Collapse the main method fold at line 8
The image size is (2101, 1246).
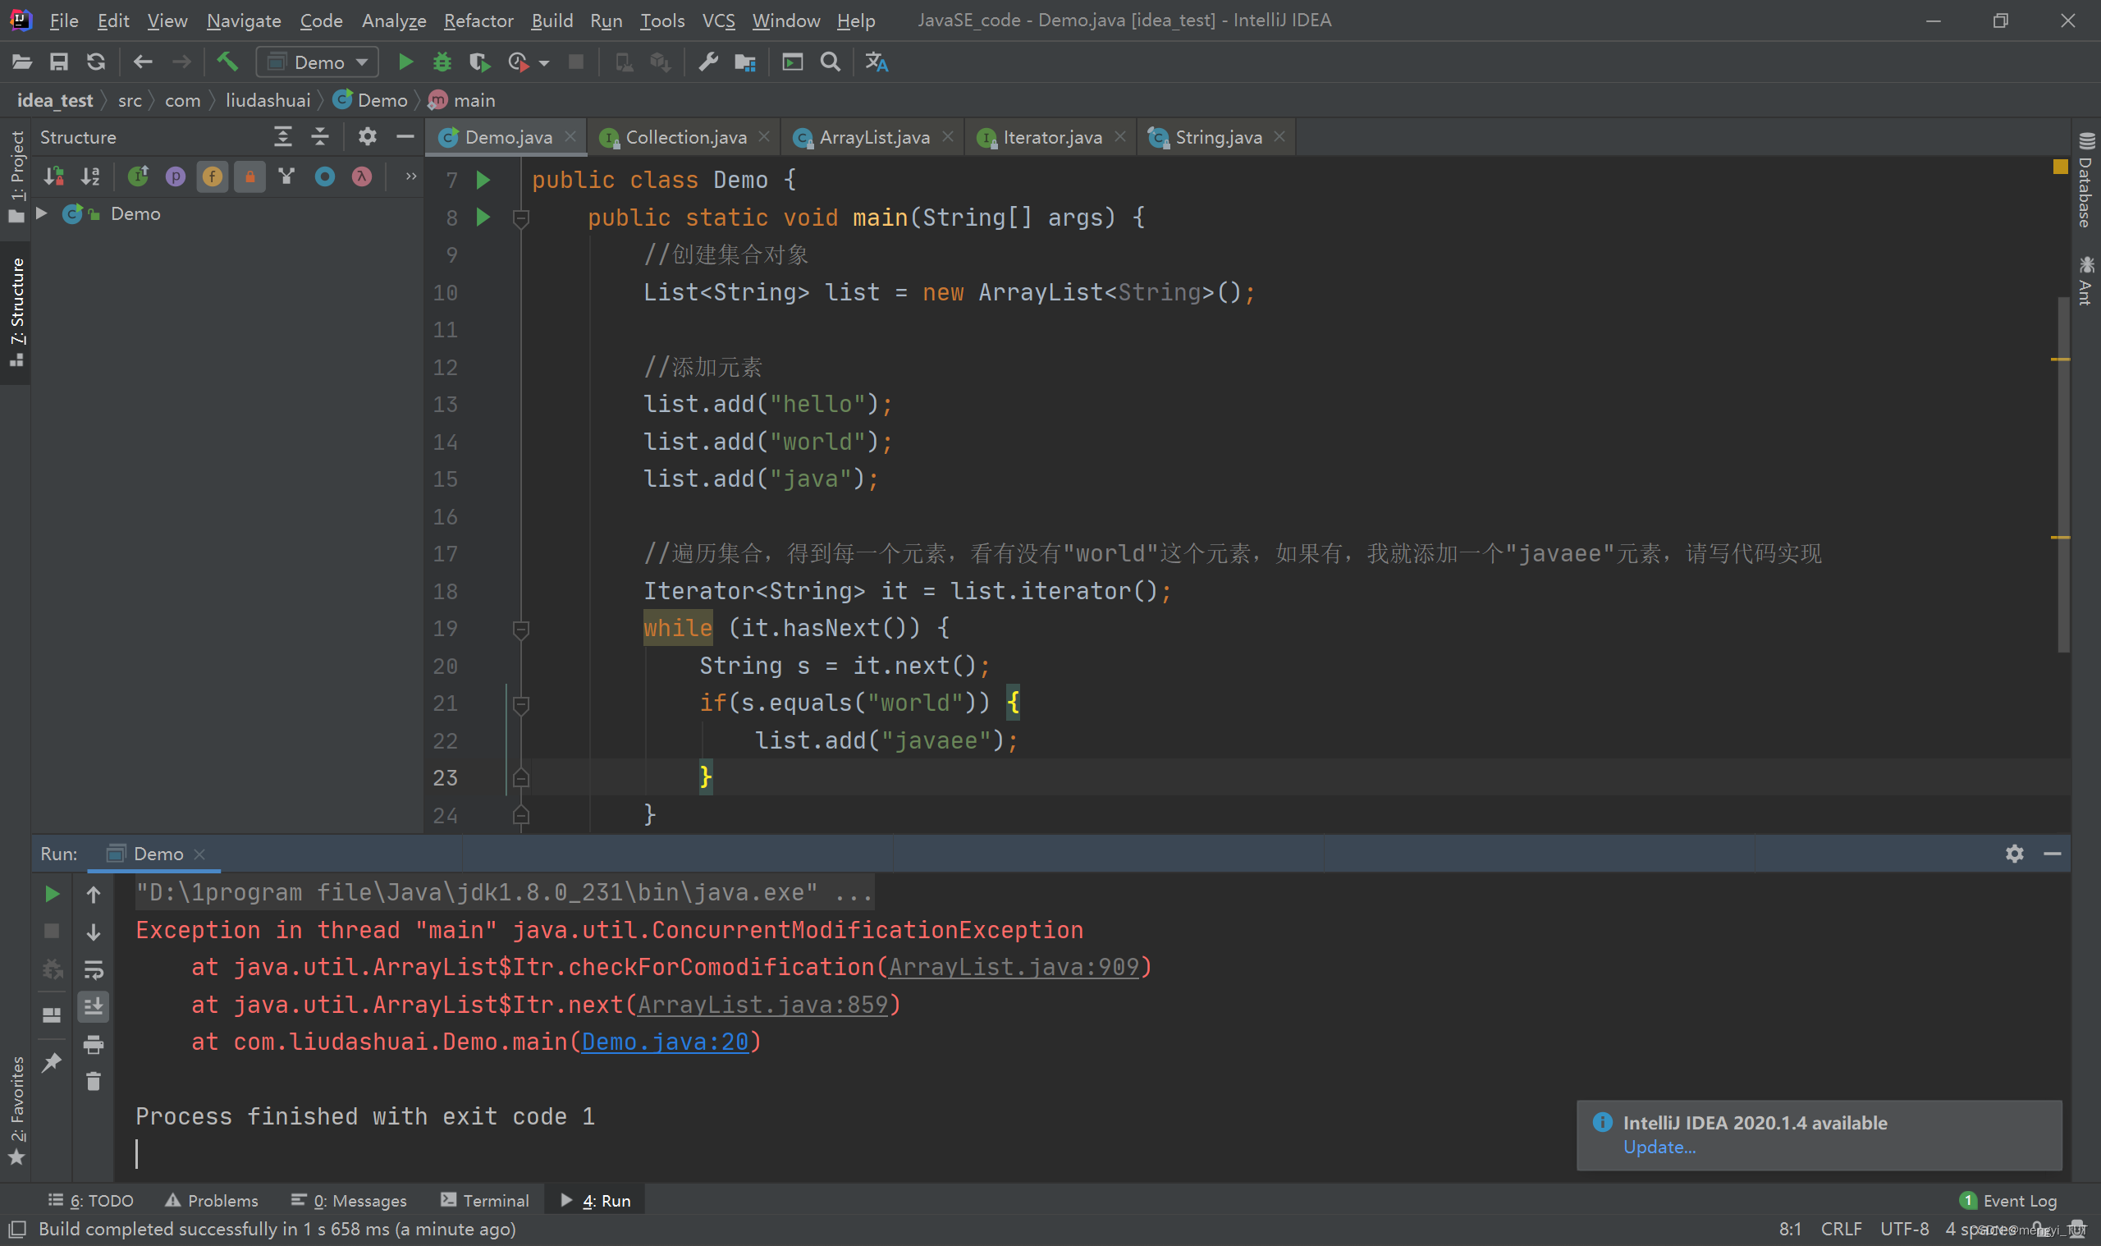(x=520, y=218)
